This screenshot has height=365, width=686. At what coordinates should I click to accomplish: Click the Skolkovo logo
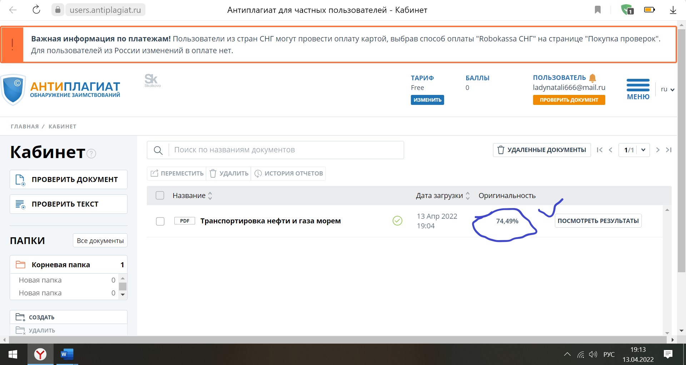click(152, 80)
